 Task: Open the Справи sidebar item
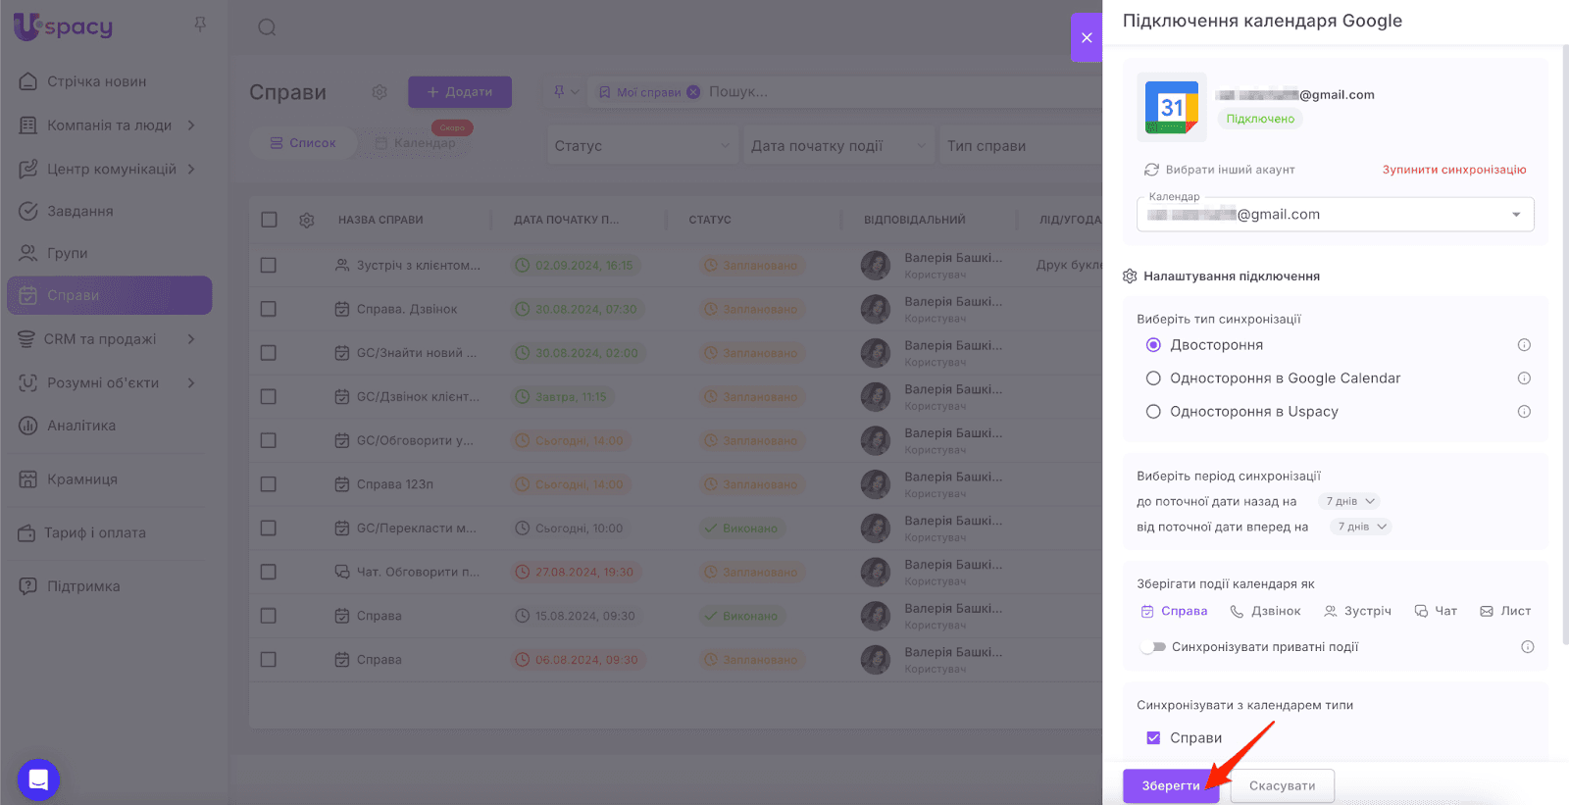pyautogui.click(x=110, y=295)
